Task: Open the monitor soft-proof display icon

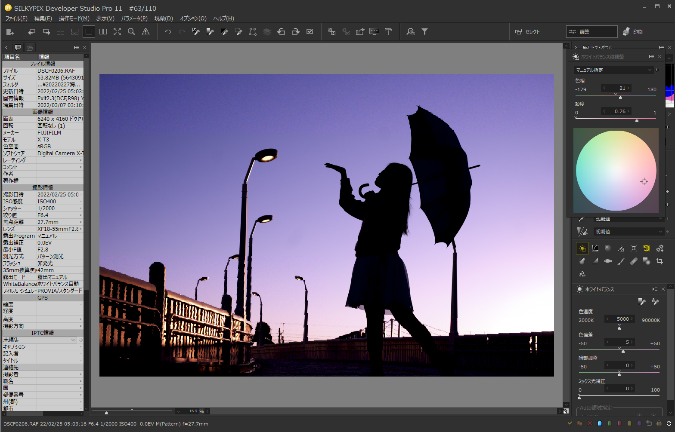Action: click(374, 32)
